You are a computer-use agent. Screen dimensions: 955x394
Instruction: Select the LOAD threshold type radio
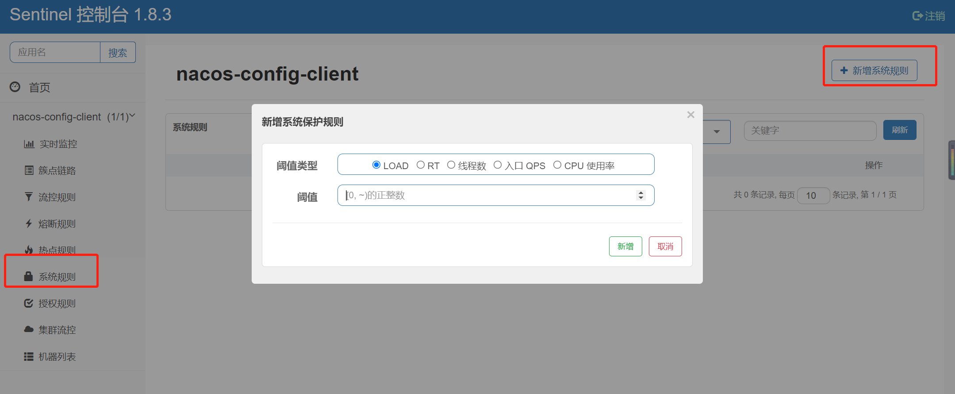click(x=376, y=165)
